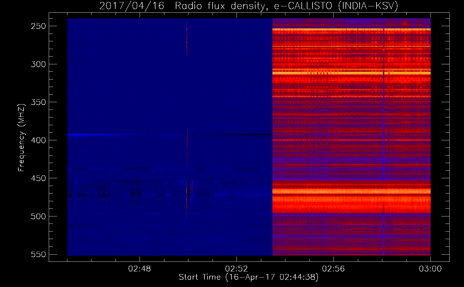Select the 400 frequency tick label
464x287 pixels.
38,140
